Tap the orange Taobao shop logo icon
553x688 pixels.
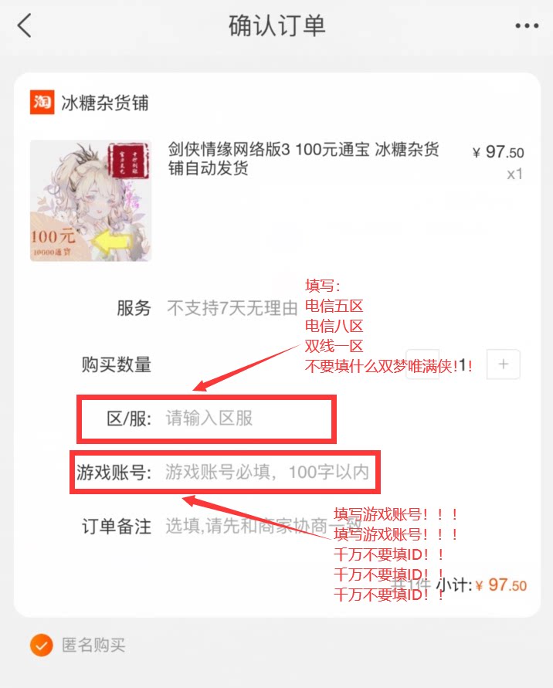pyautogui.click(x=42, y=102)
